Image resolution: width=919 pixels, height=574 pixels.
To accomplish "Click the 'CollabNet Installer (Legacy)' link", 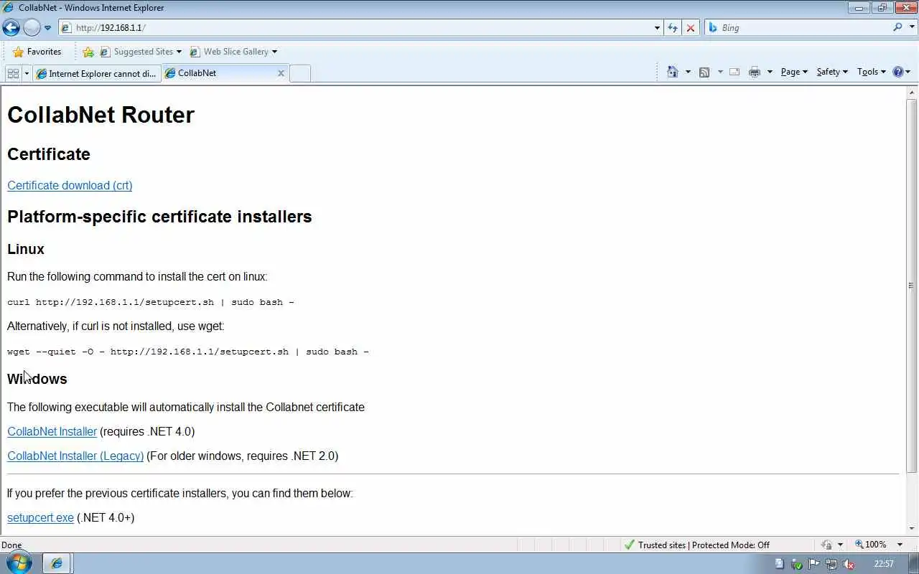I will (75, 456).
